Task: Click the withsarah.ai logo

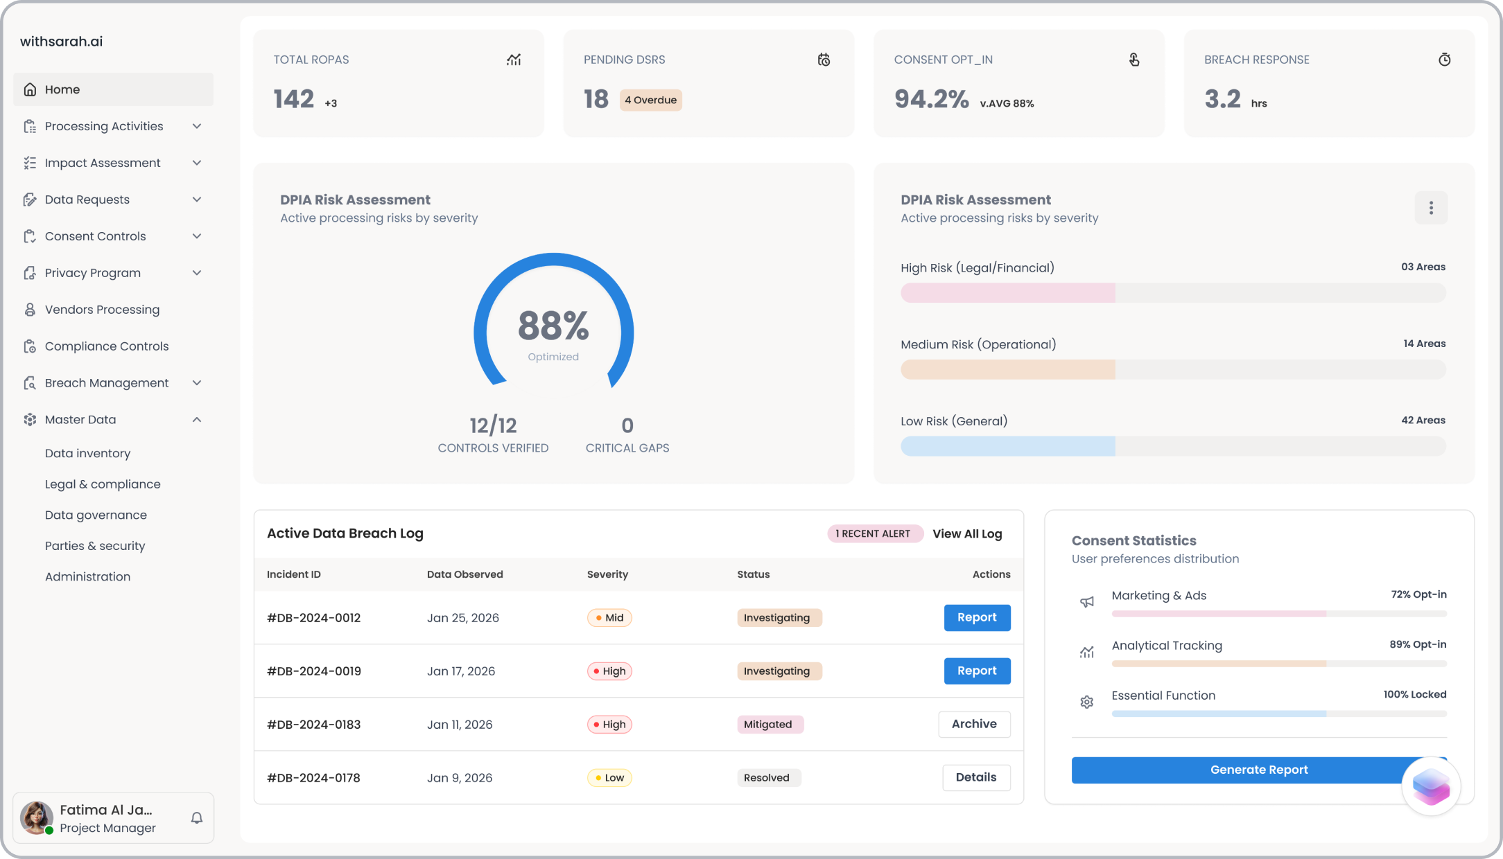Action: coord(61,42)
